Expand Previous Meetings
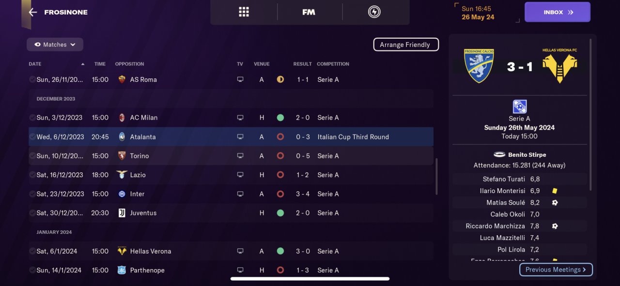The height and width of the screenshot is (286, 620). (x=556, y=270)
